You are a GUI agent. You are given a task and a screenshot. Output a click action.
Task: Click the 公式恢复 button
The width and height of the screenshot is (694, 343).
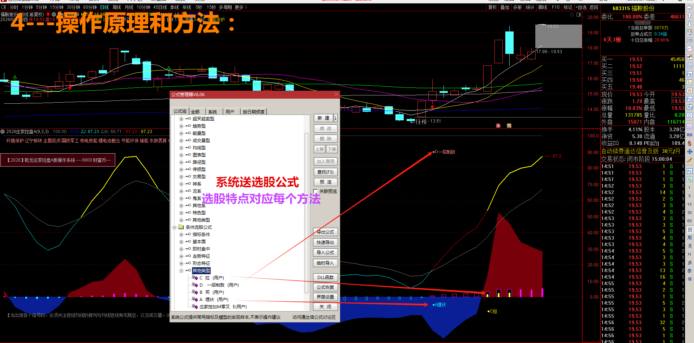(x=325, y=287)
